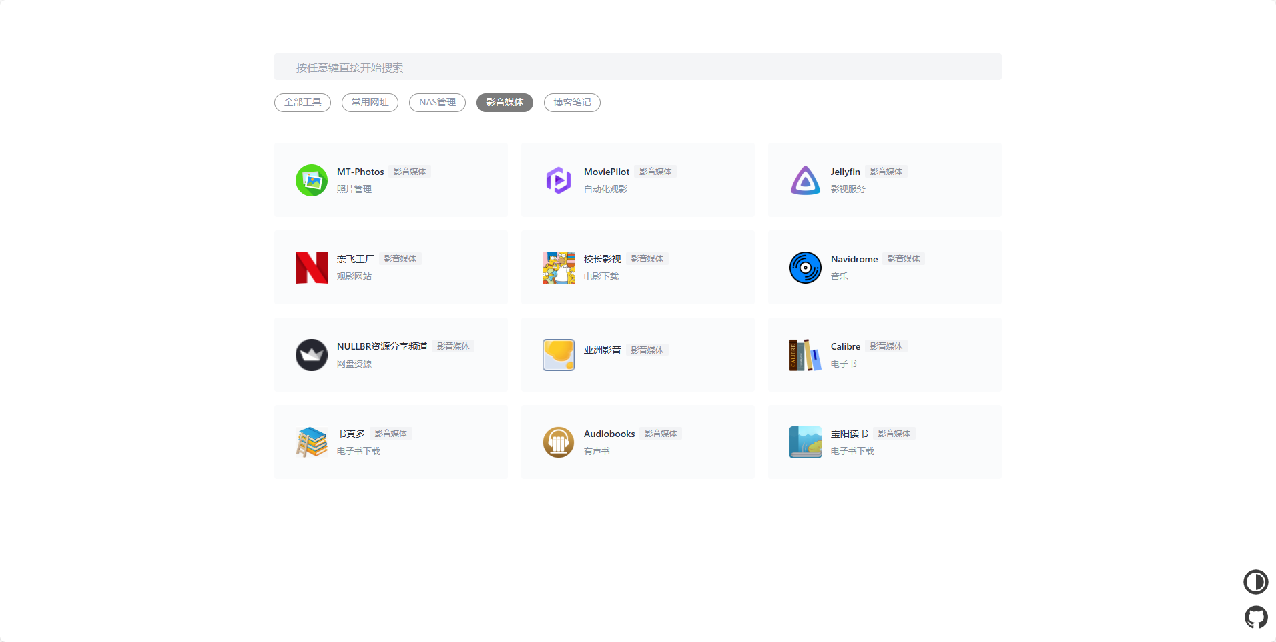
Task: Toggle the dark mode contrast icon
Action: click(1256, 582)
